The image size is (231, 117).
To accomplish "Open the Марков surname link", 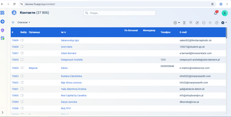I will [x=33, y=68].
